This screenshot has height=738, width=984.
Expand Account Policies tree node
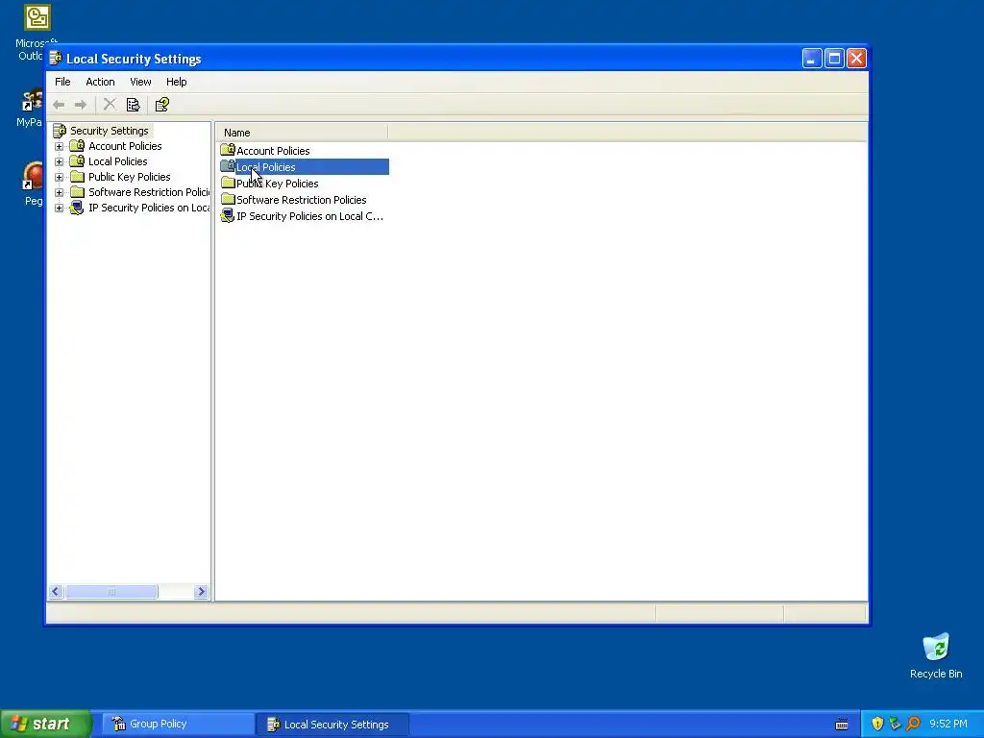59,146
